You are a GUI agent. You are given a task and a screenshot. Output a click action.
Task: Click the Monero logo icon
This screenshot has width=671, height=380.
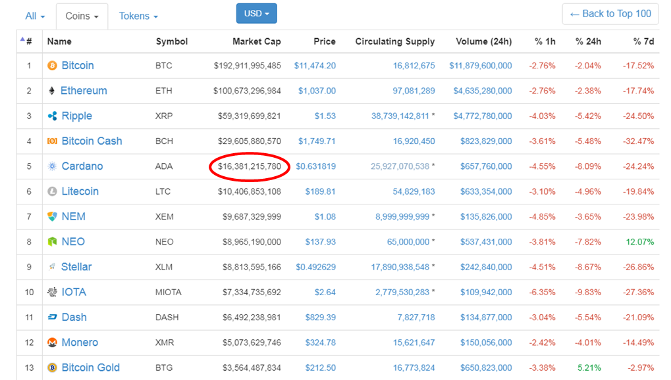[52, 343]
